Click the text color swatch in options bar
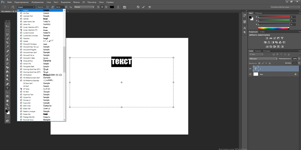Image resolution: width=301 pixels, height=150 pixels. click(112, 7)
